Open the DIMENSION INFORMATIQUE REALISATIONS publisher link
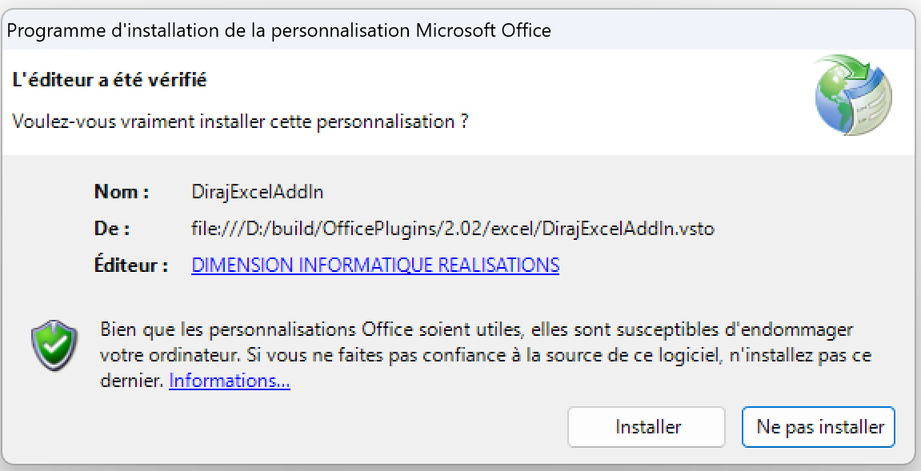 tap(375, 265)
